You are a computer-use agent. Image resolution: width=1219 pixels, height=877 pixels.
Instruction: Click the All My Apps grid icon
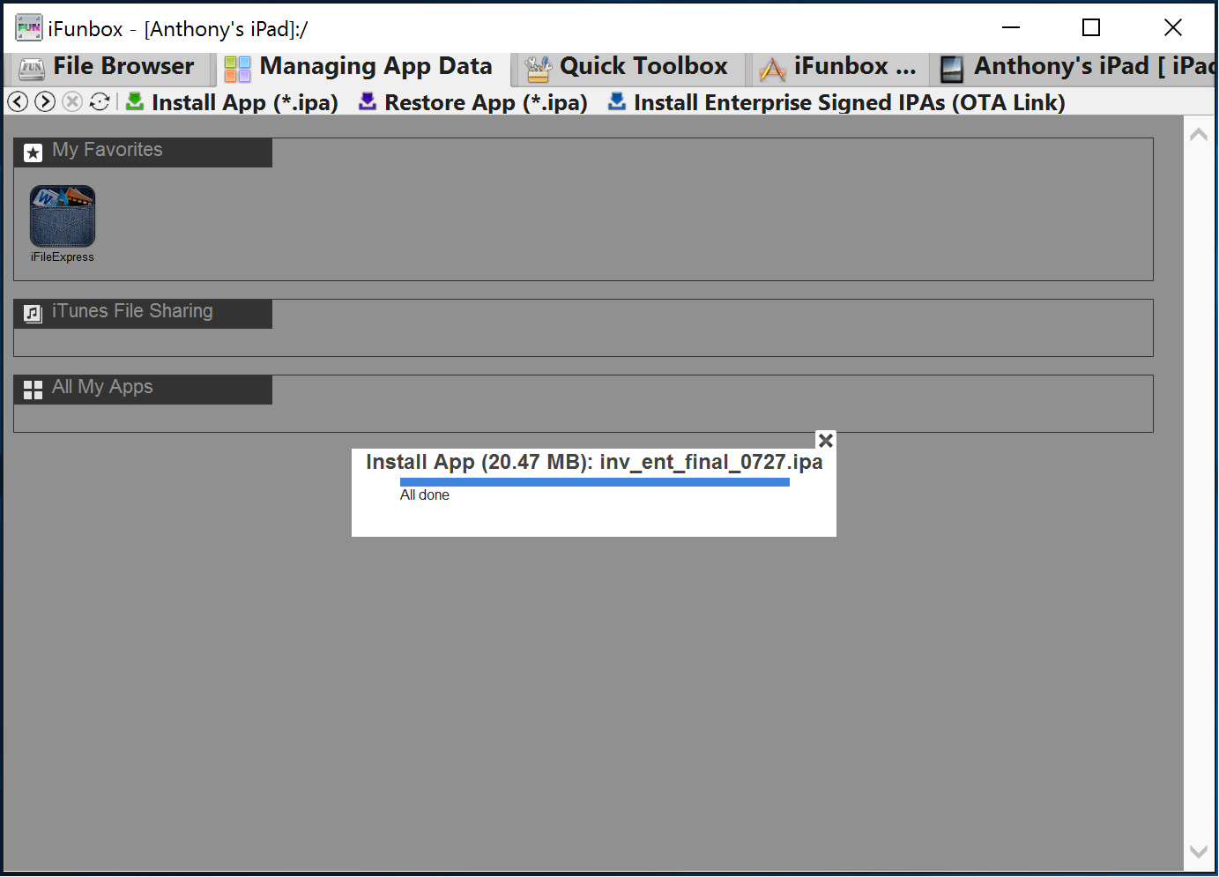click(33, 390)
